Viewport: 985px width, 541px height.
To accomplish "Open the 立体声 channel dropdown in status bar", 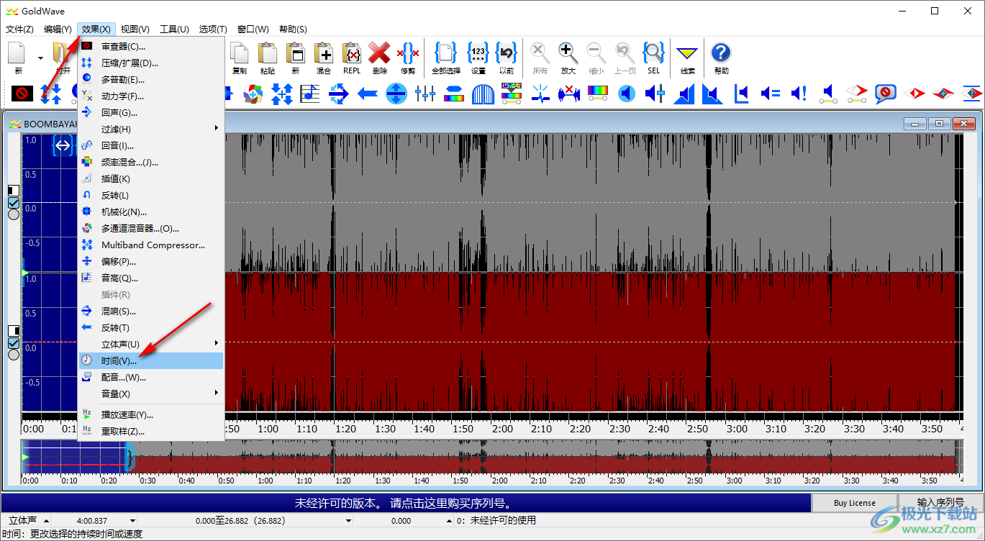I will [46, 521].
